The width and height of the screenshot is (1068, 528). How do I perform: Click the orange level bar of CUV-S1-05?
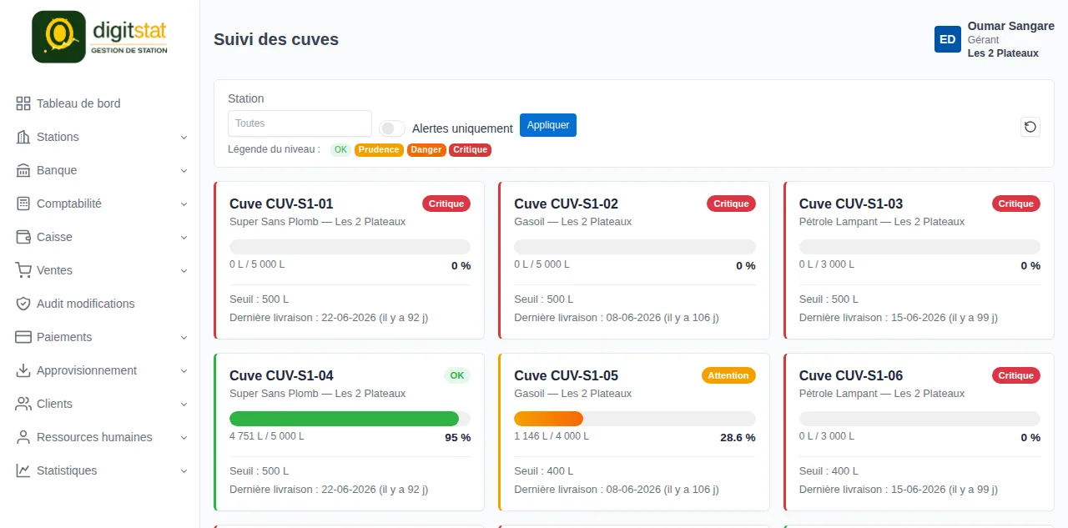click(x=548, y=419)
